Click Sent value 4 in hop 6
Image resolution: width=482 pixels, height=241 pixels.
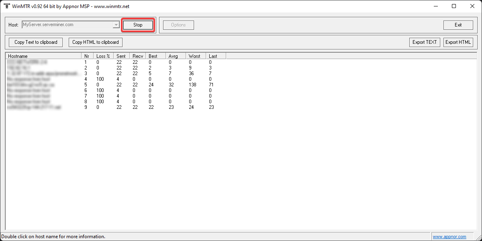pos(118,90)
